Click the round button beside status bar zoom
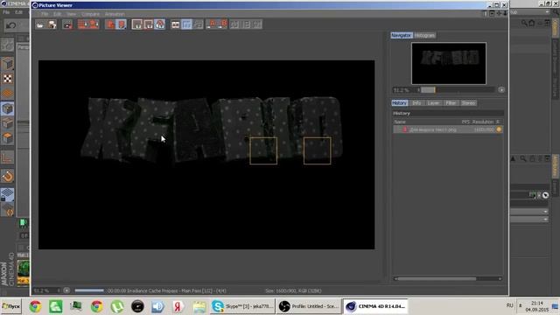Screen dimensions: 560x315 (66, 290)
